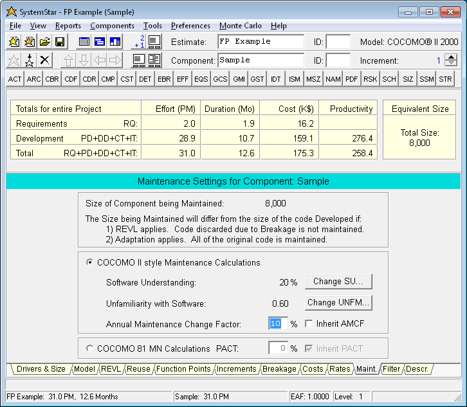Click the Change SU... button
Image resolution: width=467 pixels, height=407 pixels.
click(338, 282)
